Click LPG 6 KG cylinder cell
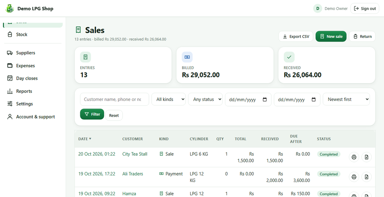Image resolution: width=384 pixels, height=197 pixels. coord(199,154)
